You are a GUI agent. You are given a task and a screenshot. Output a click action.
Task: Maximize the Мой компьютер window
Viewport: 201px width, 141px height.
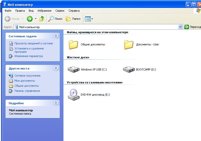pyautogui.click(x=194, y=5)
